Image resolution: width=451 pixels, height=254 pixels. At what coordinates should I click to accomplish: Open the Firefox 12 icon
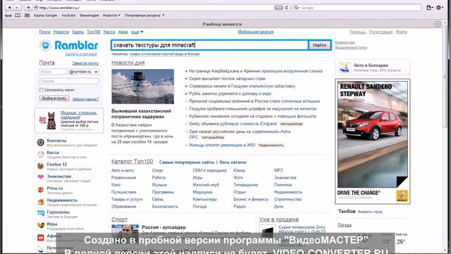coord(41,166)
